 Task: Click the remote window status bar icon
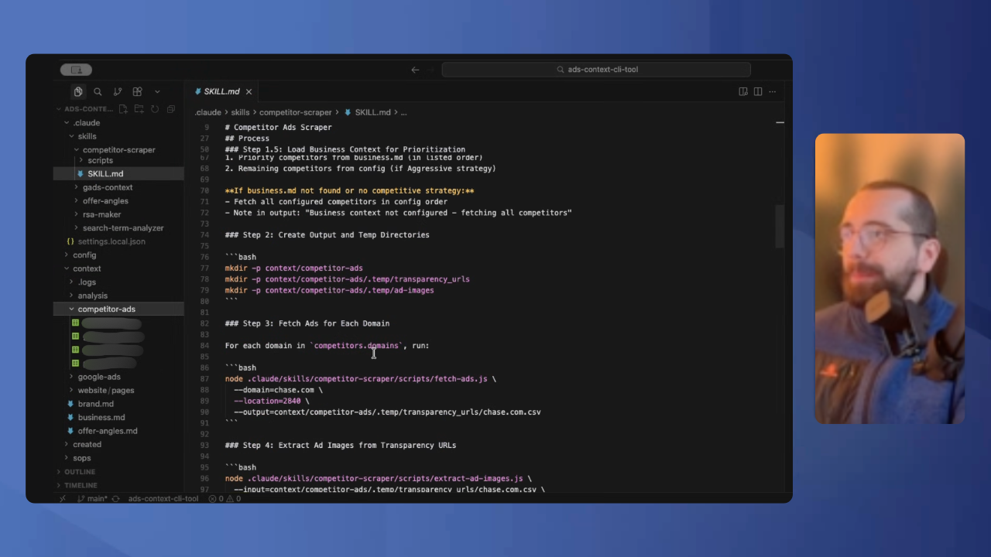click(x=63, y=499)
